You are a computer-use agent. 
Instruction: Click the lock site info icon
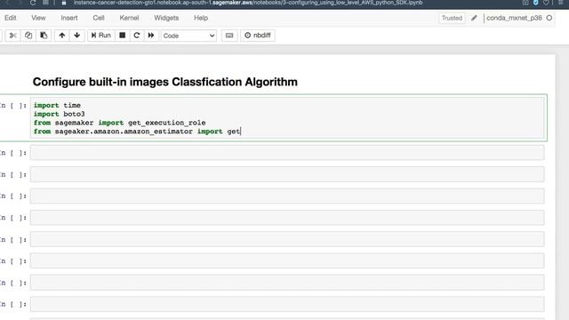click(x=64, y=3)
